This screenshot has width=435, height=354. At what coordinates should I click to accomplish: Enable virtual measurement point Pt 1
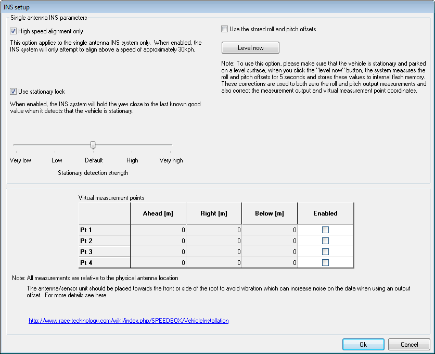point(325,230)
